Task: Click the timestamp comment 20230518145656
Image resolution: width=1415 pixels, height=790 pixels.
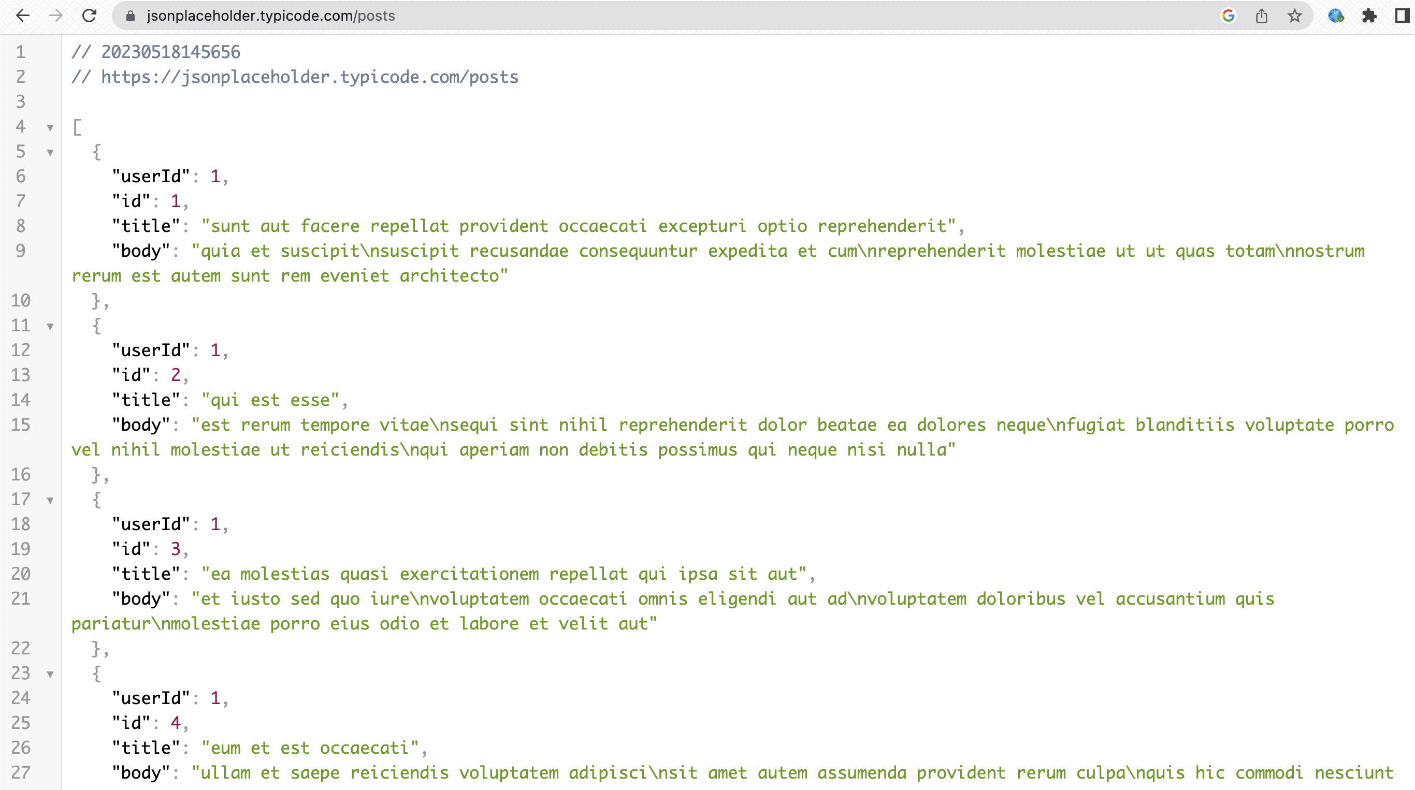Action: 170,52
